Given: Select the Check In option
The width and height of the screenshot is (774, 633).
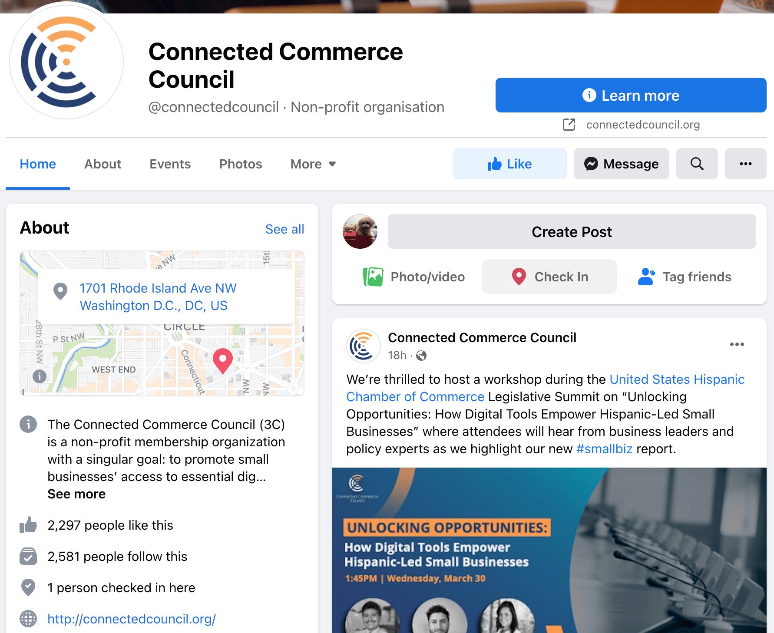Looking at the screenshot, I should 549,277.
